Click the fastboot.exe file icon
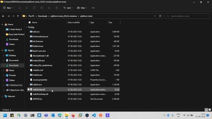Image resolution: width=212 pixels, height=119 pixels. 31,46
